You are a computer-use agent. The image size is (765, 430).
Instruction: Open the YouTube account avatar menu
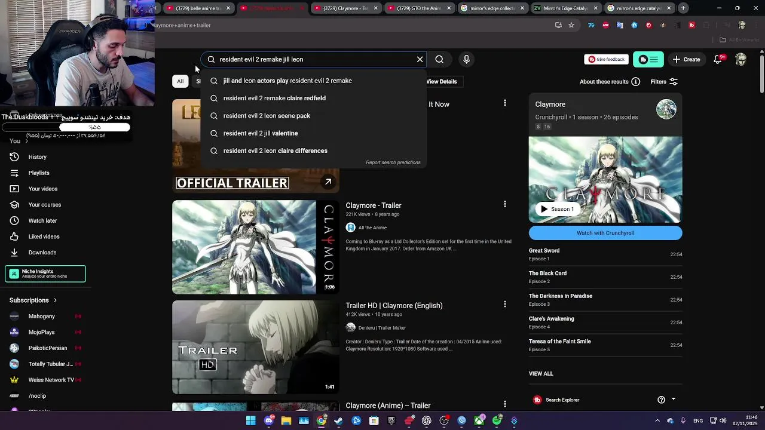click(x=741, y=59)
